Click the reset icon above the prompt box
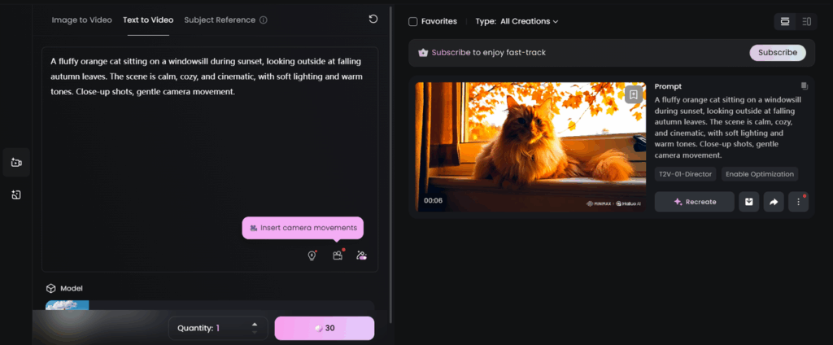833x345 pixels. point(373,20)
